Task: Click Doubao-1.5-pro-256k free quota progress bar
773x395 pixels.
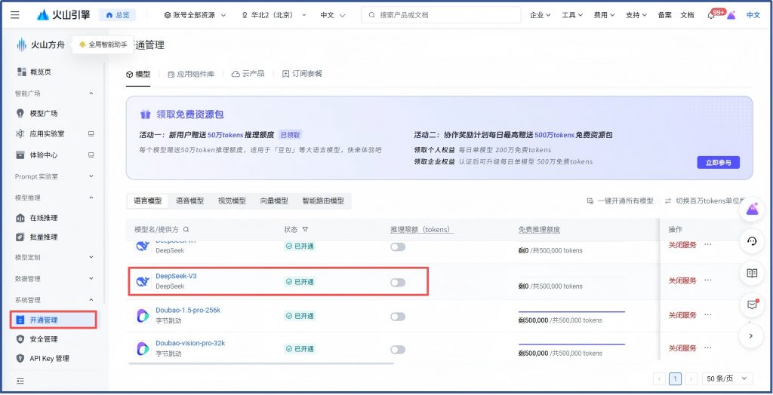Action: click(571, 311)
